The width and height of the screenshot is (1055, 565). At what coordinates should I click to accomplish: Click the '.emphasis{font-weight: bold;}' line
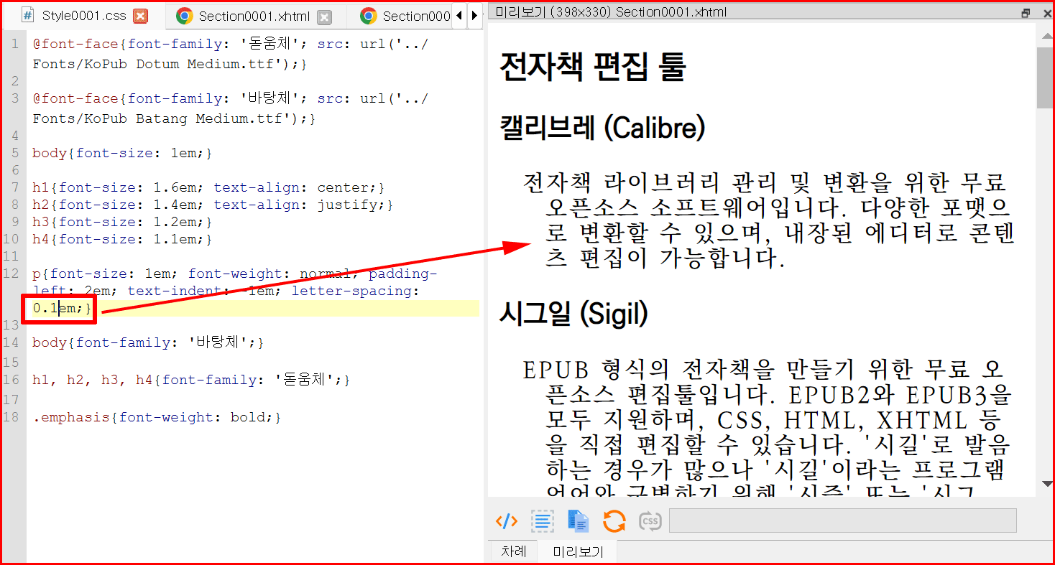point(157,417)
